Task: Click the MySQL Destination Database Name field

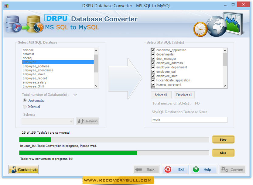Action: pos(190,120)
